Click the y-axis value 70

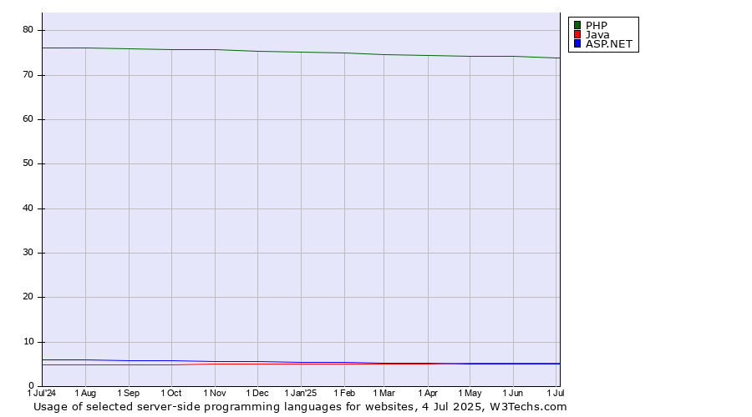click(x=28, y=75)
